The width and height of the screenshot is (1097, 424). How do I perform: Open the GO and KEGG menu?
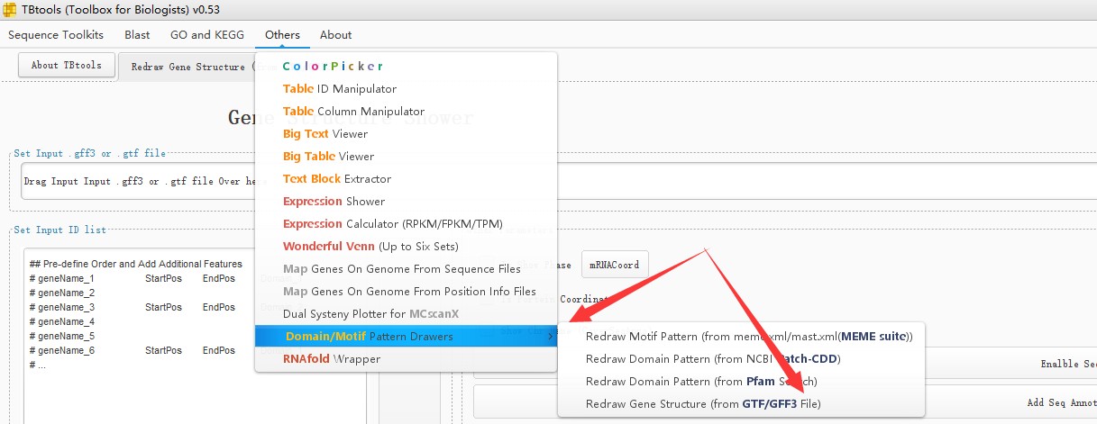[x=206, y=35]
